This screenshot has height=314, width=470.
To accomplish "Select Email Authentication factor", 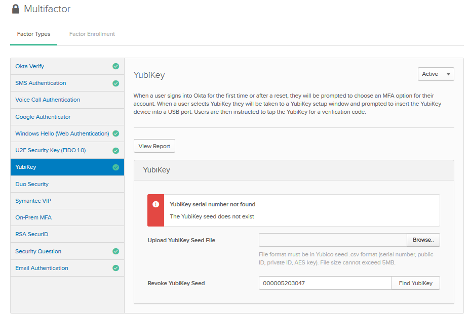I will 67,268.
